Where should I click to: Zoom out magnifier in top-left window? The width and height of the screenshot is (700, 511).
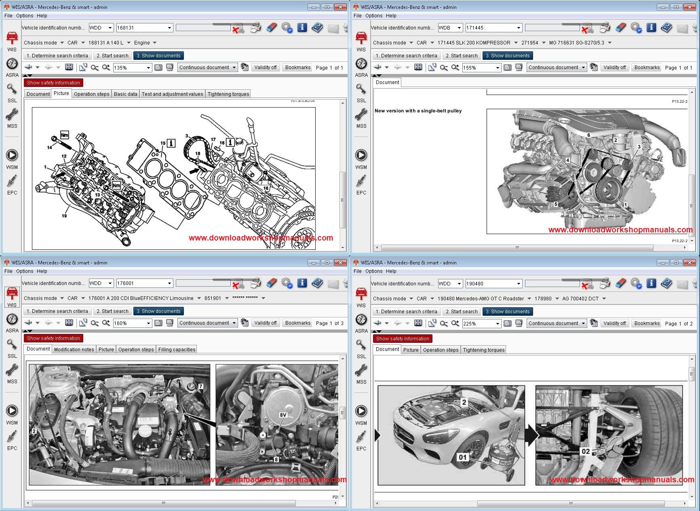click(95, 68)
